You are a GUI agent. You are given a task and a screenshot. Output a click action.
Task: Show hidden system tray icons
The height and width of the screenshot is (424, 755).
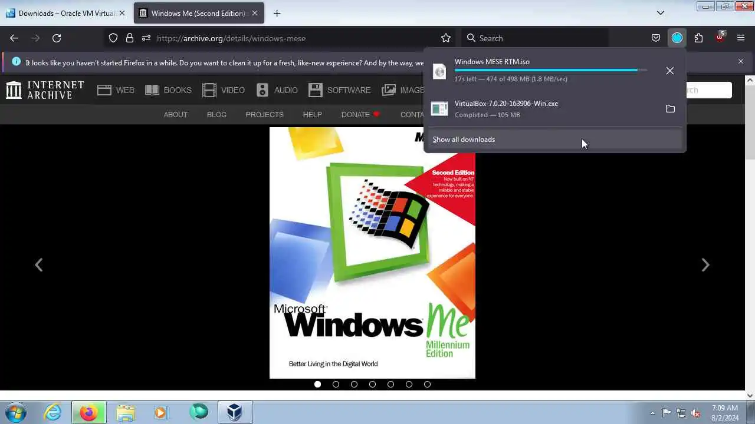coord(652,413)
